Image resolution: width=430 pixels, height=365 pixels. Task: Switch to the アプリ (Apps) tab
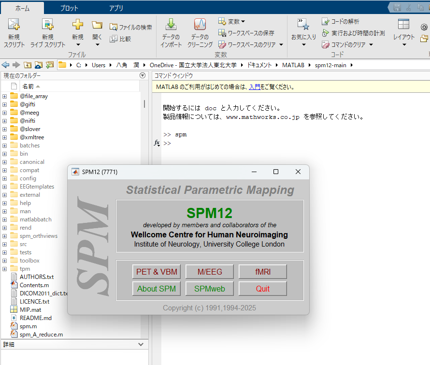coord(116,8)
